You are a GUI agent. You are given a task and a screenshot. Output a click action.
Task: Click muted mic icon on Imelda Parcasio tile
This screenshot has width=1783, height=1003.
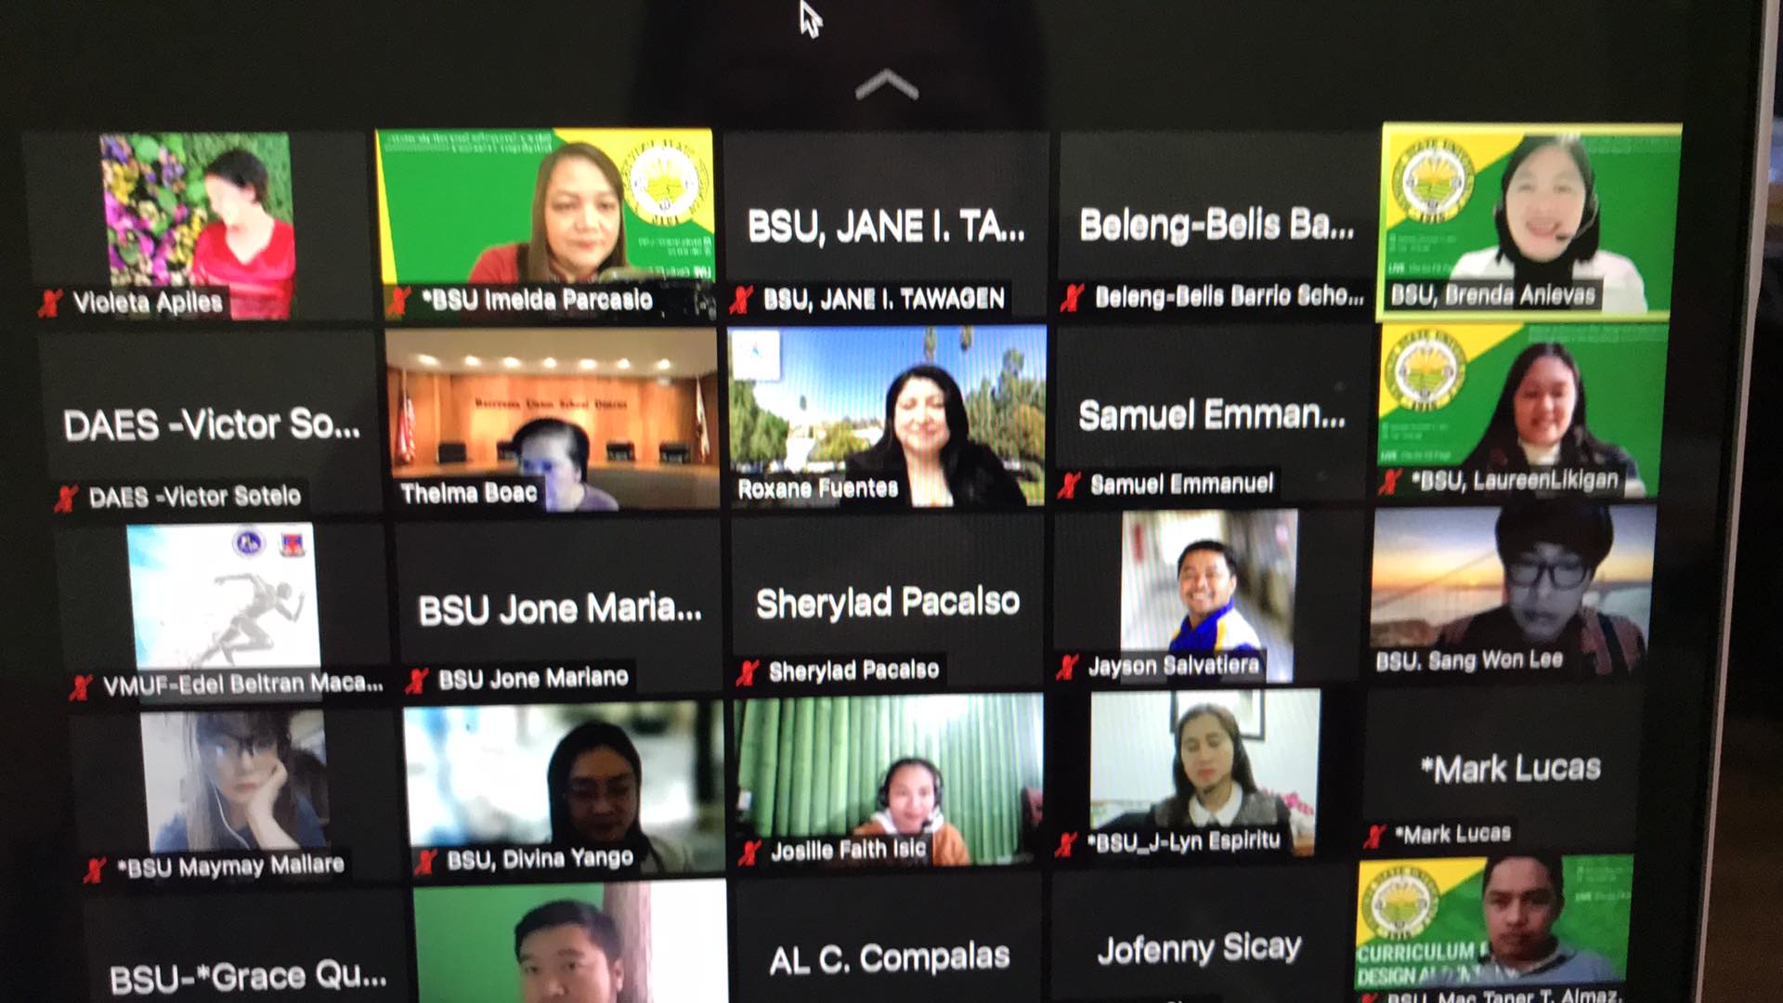399,301
